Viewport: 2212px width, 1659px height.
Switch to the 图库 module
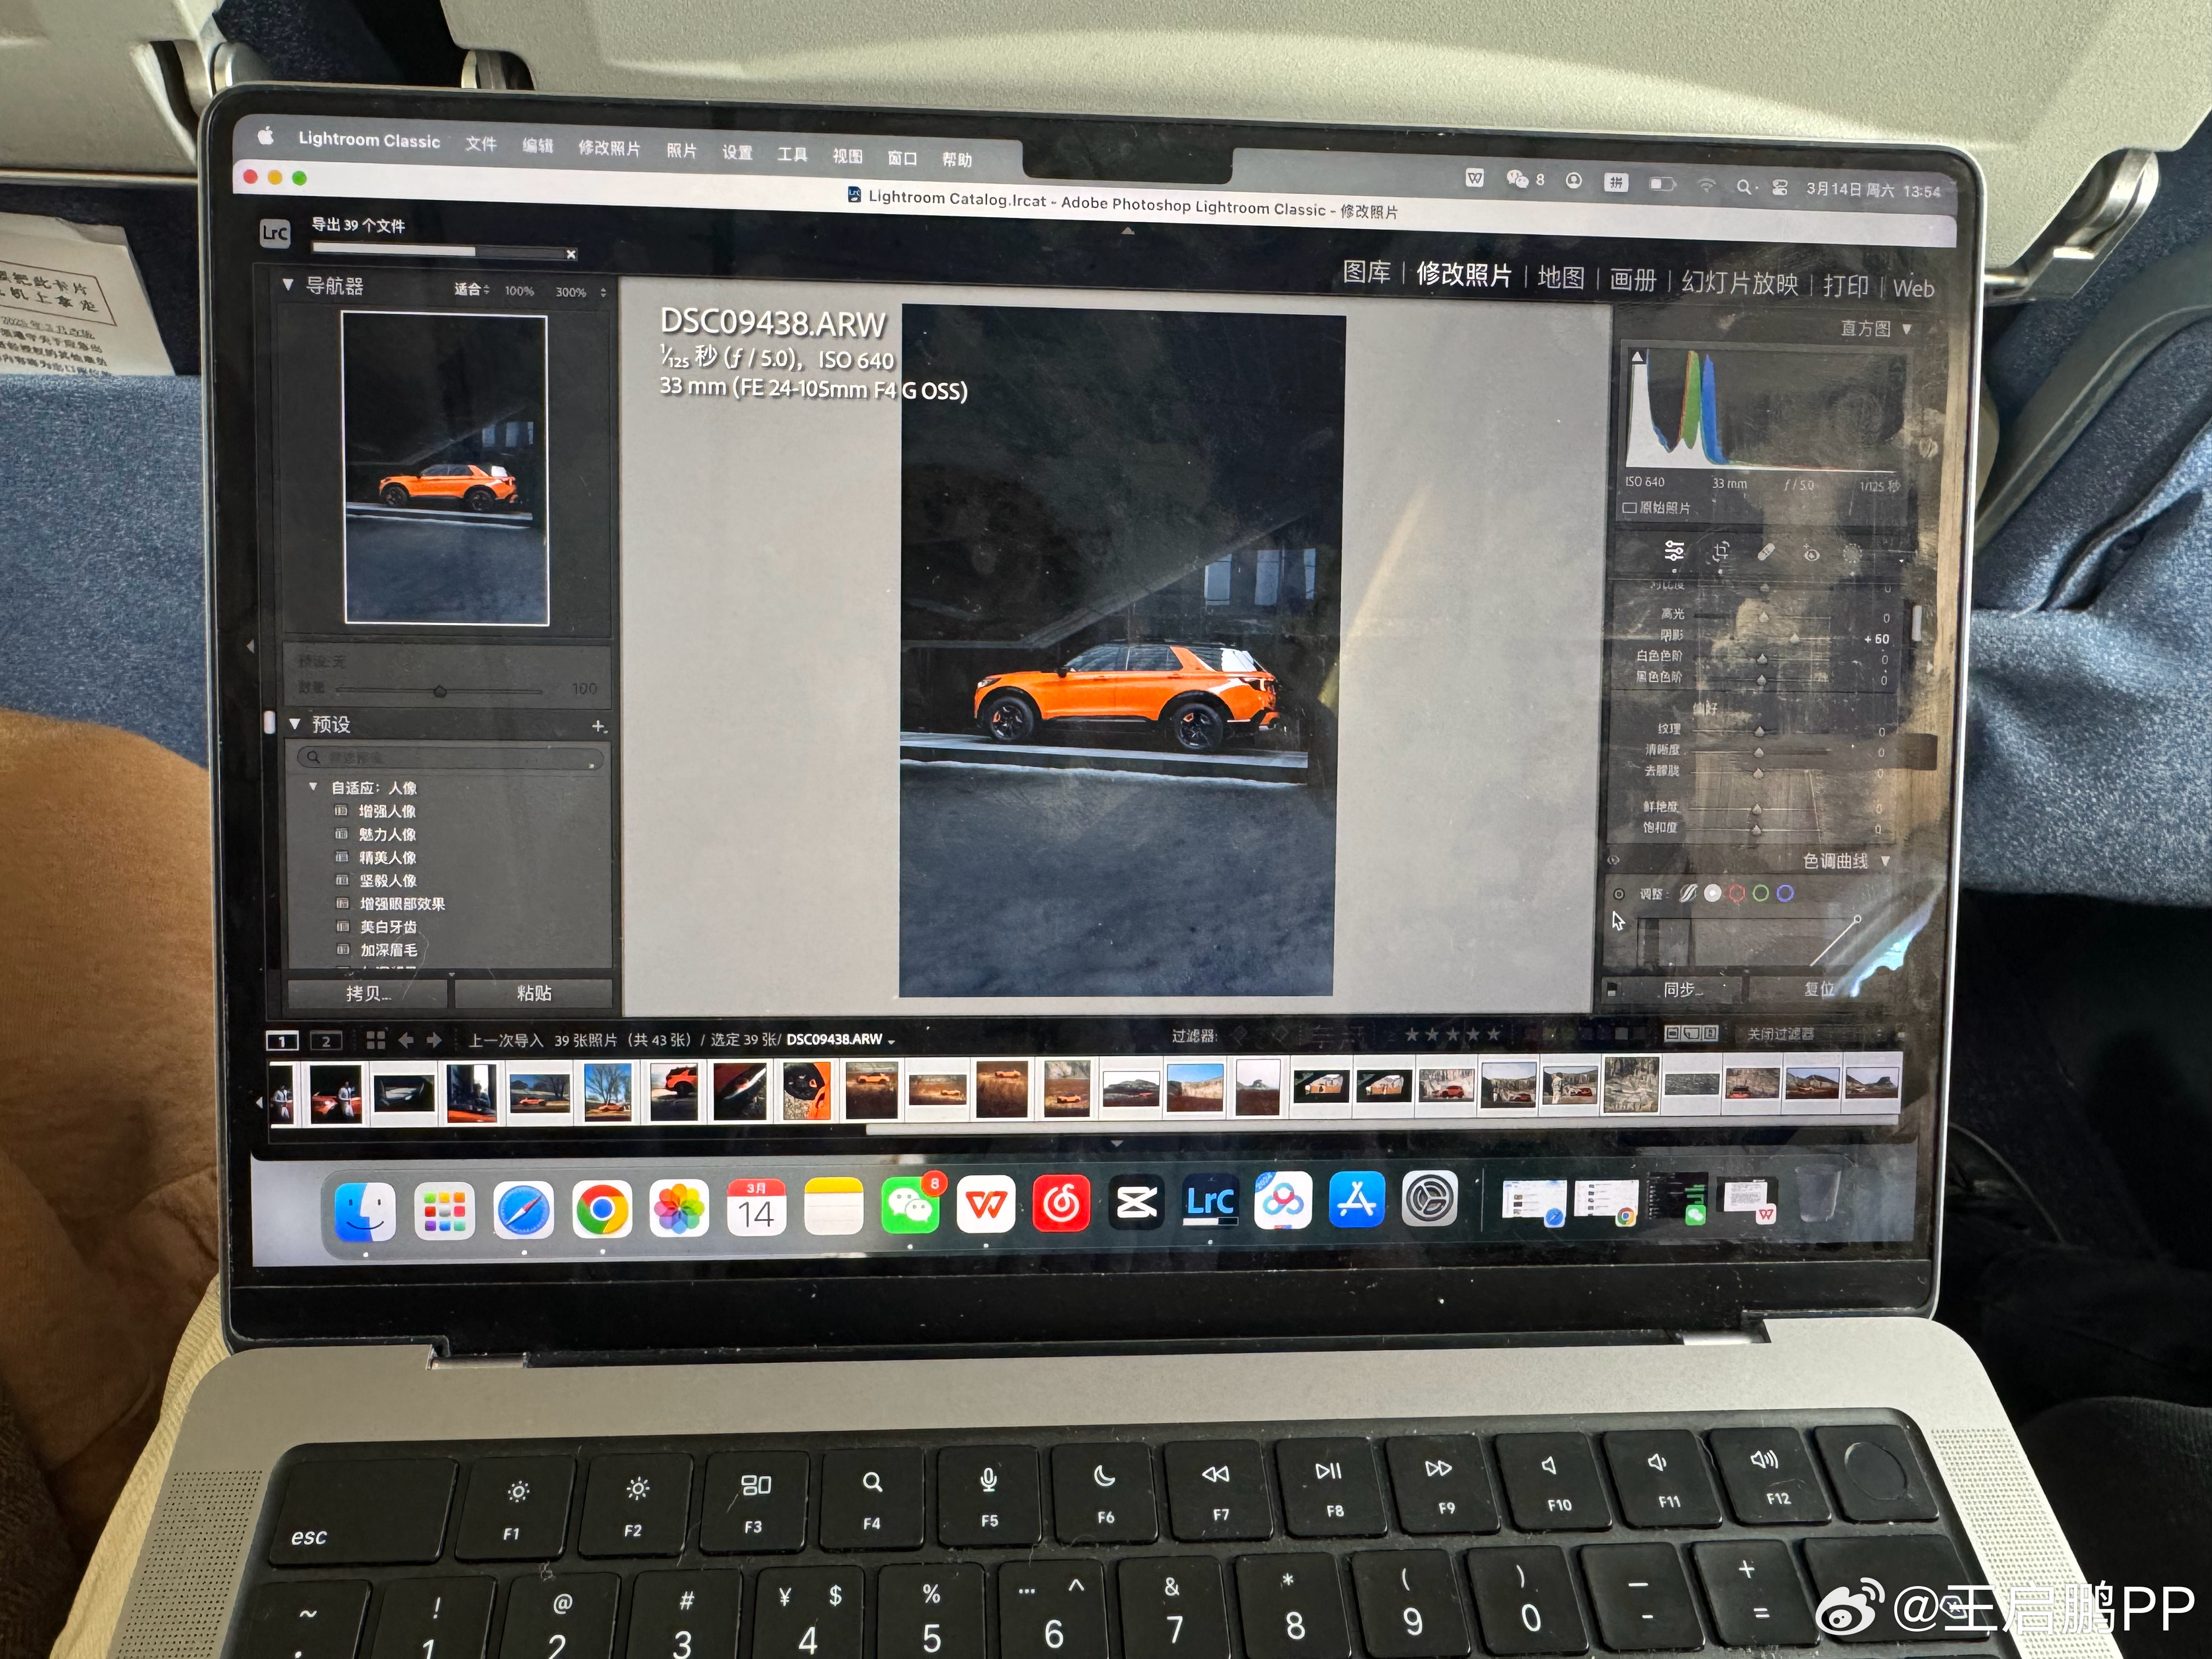point(1366,272)
